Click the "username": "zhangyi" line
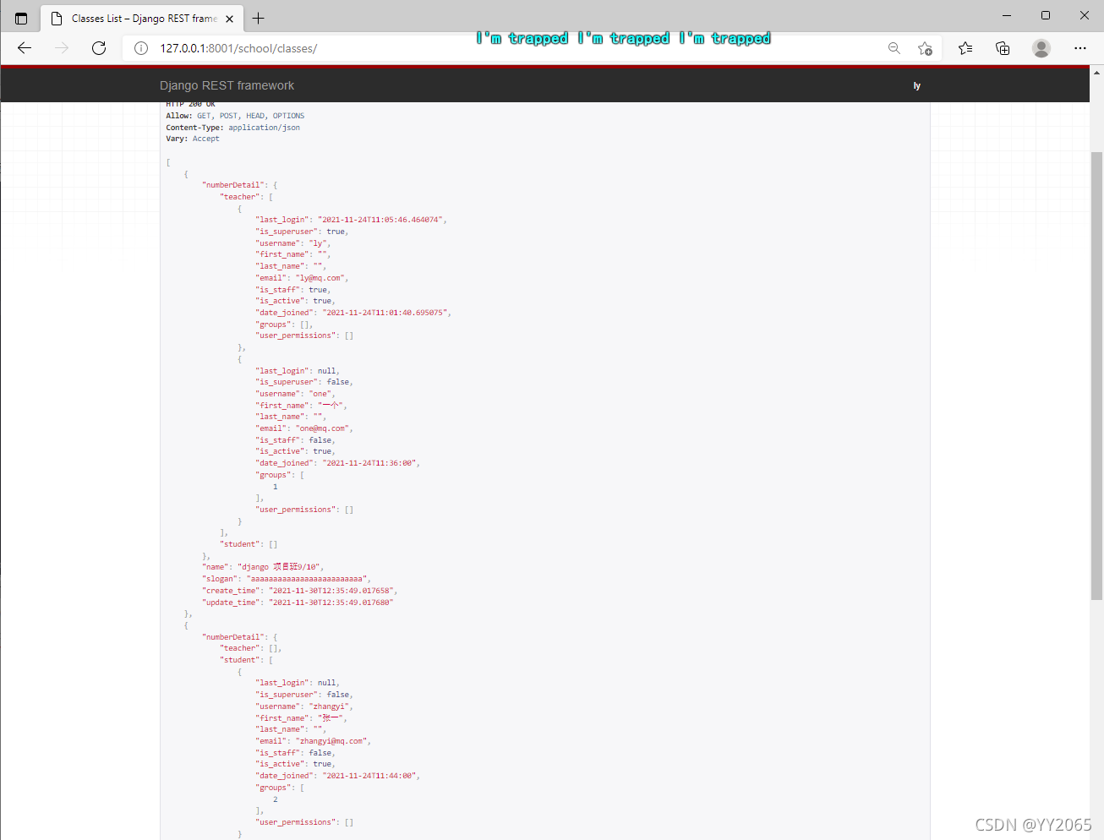 [304, 706]
